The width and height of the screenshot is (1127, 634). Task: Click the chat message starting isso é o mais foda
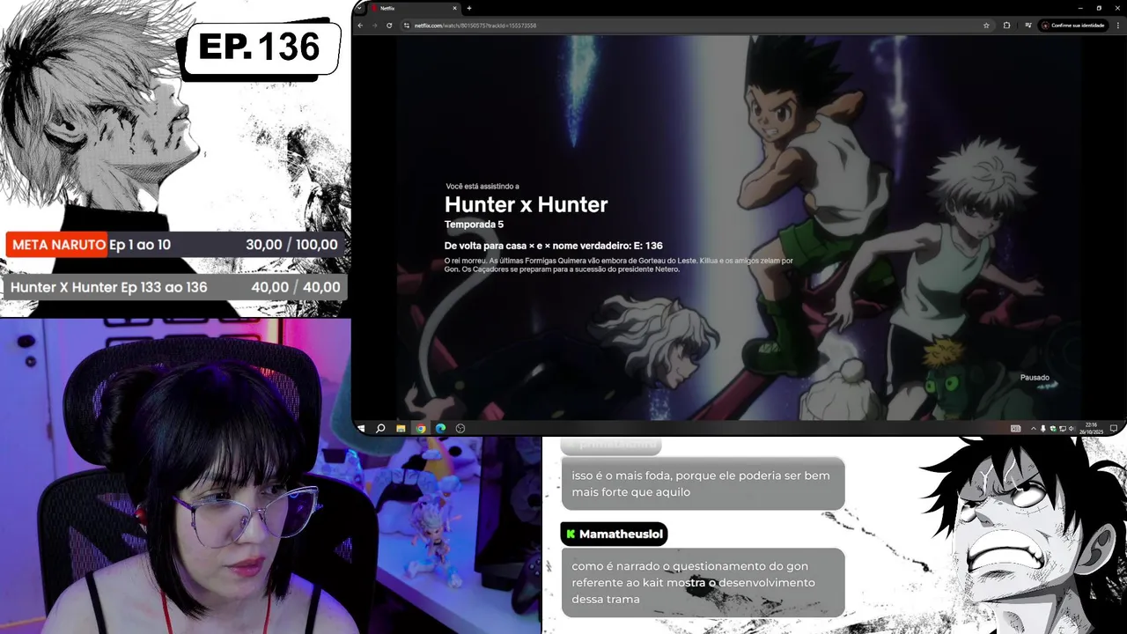pos(703,483)
